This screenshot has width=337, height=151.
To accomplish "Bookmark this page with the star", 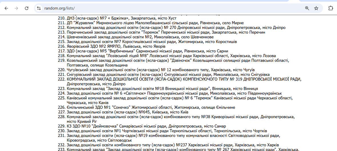I will point(316,8).
